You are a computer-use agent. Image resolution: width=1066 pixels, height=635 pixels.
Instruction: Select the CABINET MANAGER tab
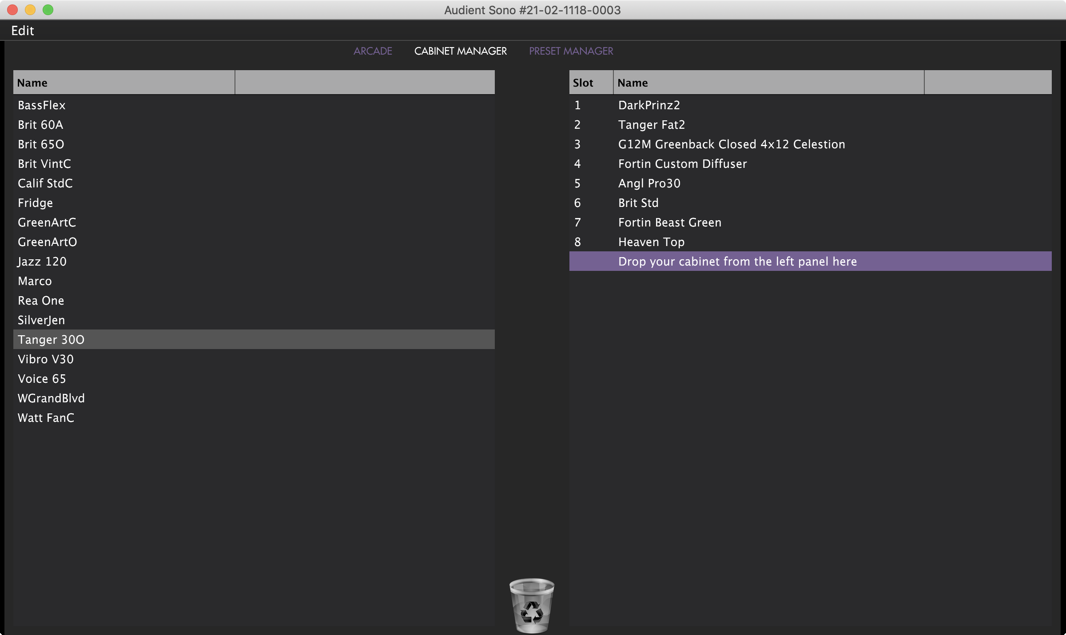pyautogui.click(x=461, y=51)
